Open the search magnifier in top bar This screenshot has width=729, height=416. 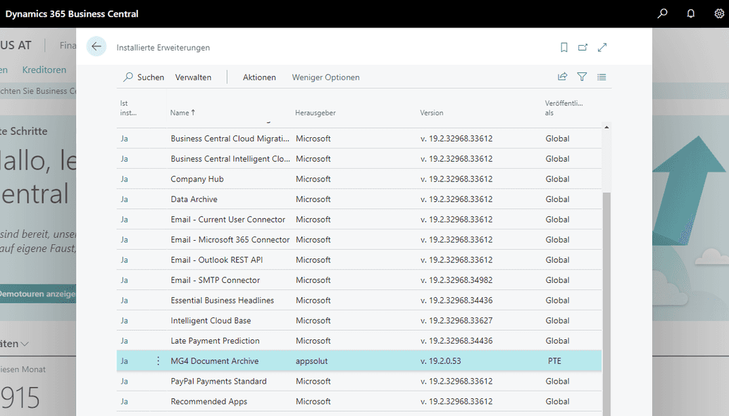coord(662,13)
